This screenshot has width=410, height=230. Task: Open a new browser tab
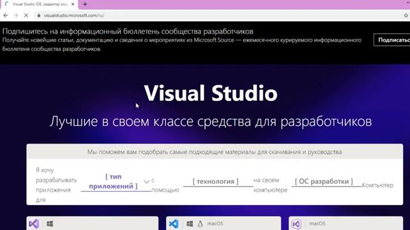85,4
